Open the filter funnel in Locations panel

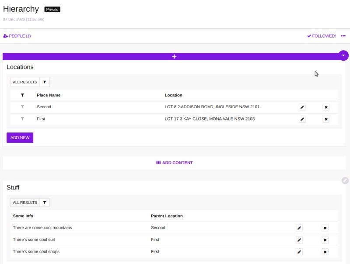click(44, 82)
